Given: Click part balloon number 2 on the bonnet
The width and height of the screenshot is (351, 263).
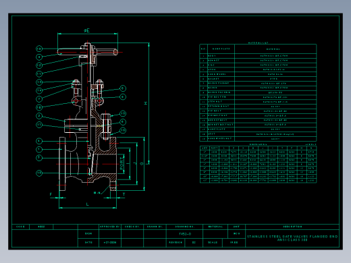Looking at the screenshot, I should click(x=39, y=116).
